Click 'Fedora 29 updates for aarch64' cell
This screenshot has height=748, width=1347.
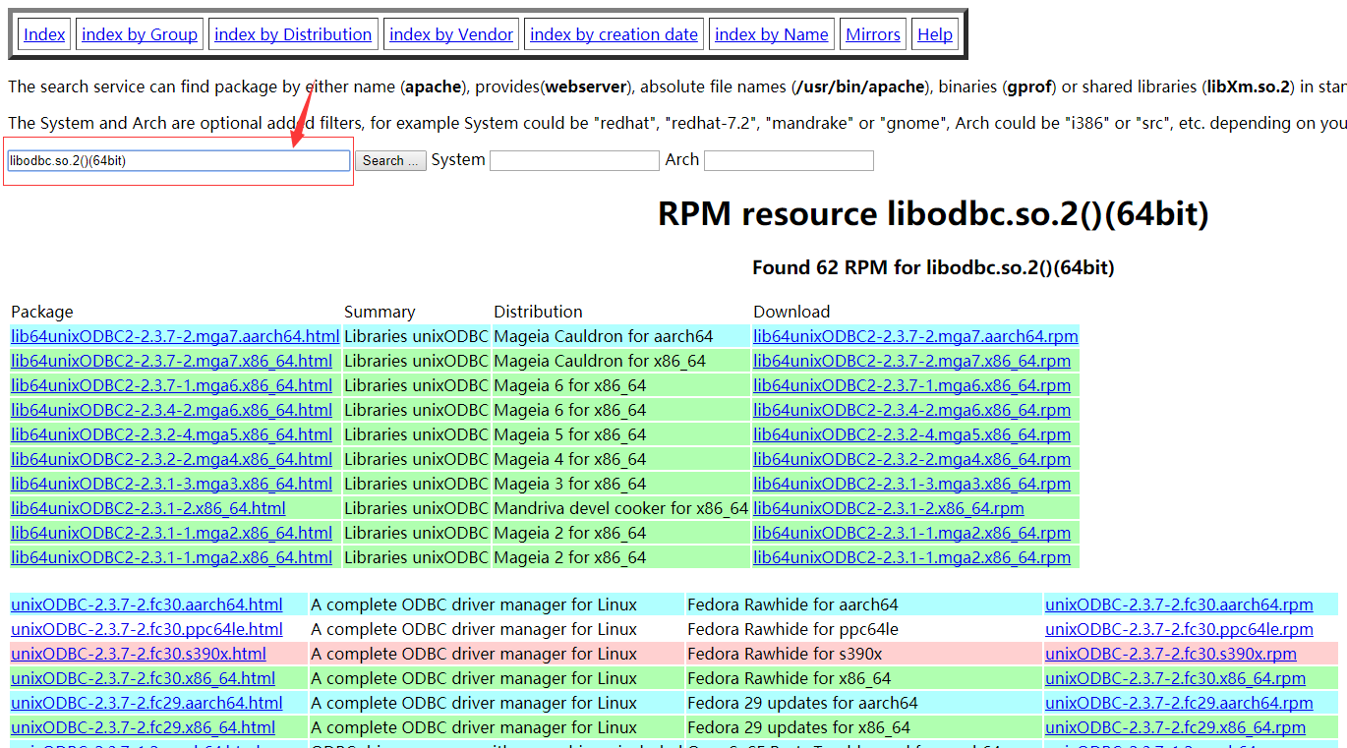click(864, 703)
